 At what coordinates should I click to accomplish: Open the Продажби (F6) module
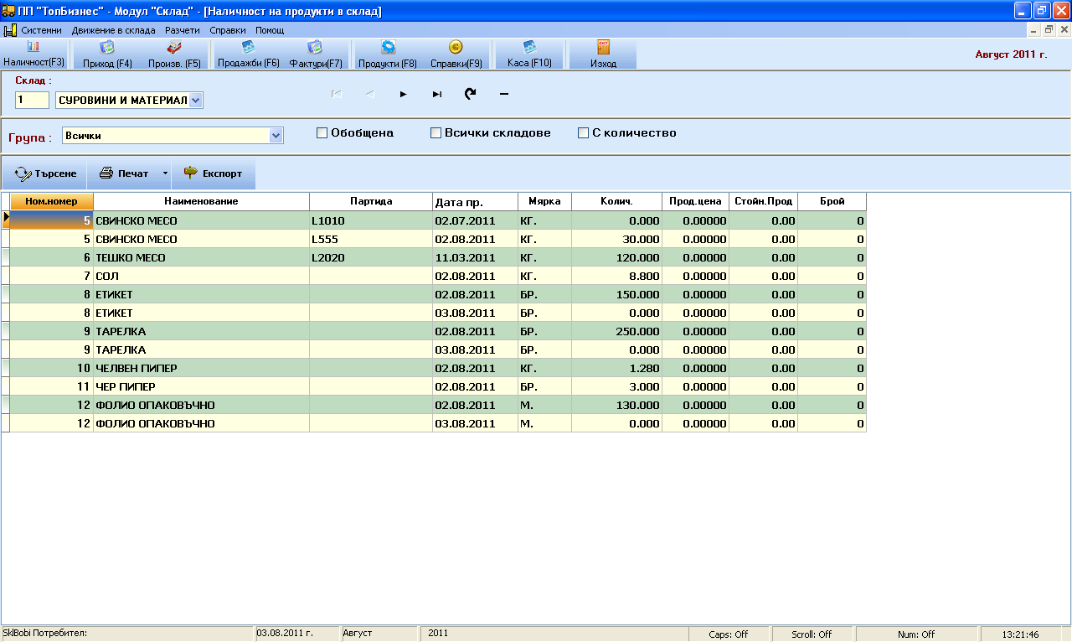(248, 54)
